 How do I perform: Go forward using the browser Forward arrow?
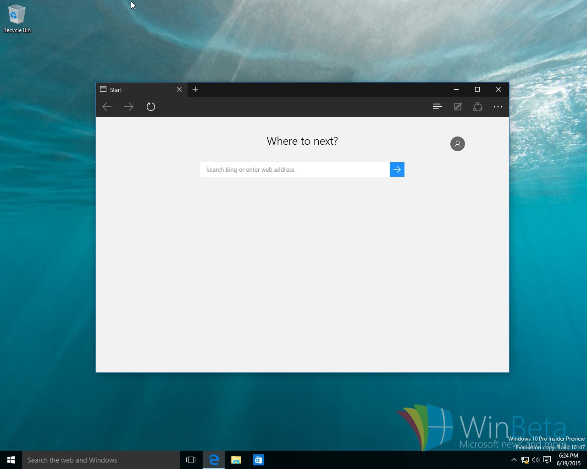pos(129,107)
